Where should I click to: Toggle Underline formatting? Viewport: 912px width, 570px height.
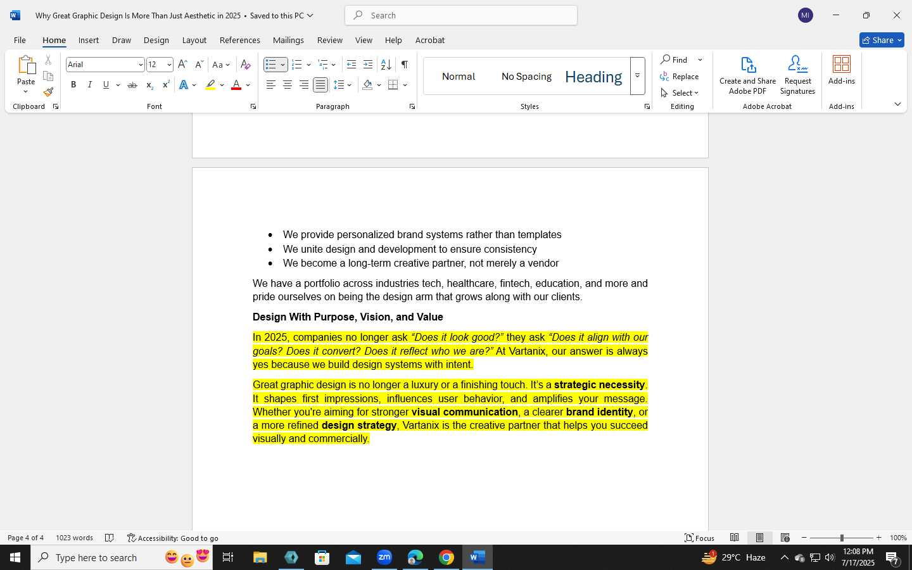(x=106, y=85)
